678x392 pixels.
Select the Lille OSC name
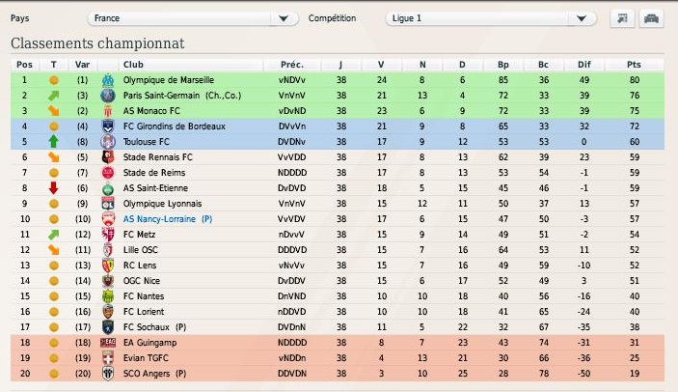[x=141, y=250]
